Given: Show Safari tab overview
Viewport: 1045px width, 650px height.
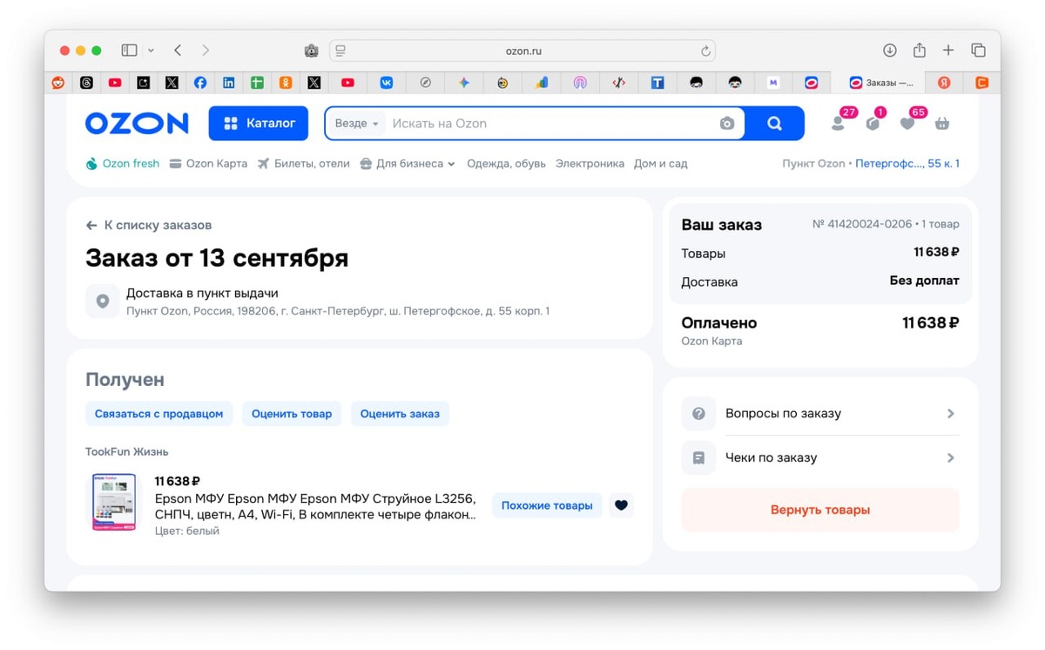Looking at the screenshot, I should pos(978,51).
